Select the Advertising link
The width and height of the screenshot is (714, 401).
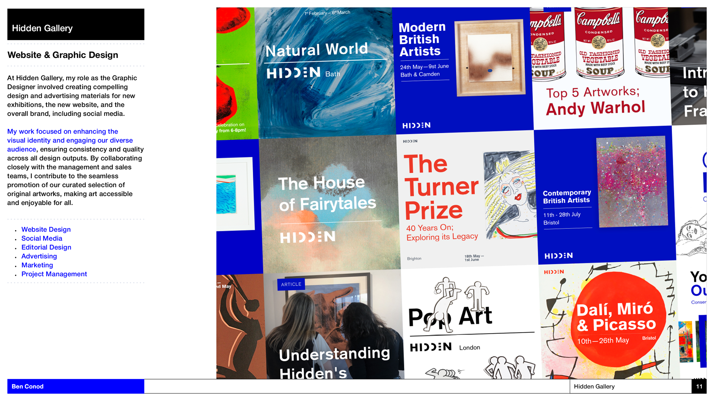pos(39,256)
